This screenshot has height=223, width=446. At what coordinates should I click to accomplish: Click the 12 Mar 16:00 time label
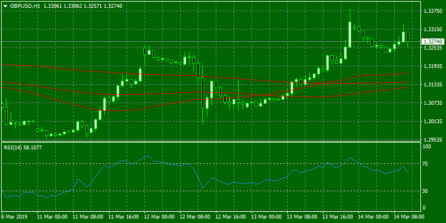coord(231,217)
